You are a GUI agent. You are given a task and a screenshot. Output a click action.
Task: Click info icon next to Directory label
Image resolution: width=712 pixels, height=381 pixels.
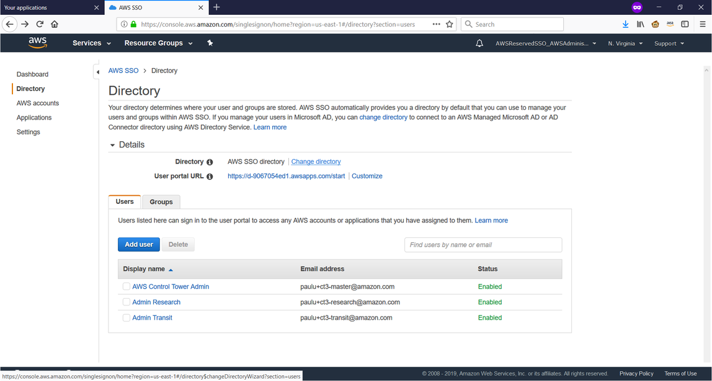click(x=210, y=162)
